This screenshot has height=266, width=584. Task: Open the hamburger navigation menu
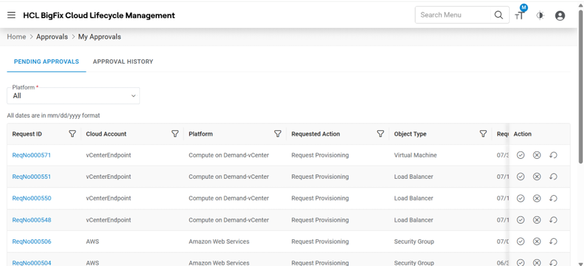click(x=11, y=15)
